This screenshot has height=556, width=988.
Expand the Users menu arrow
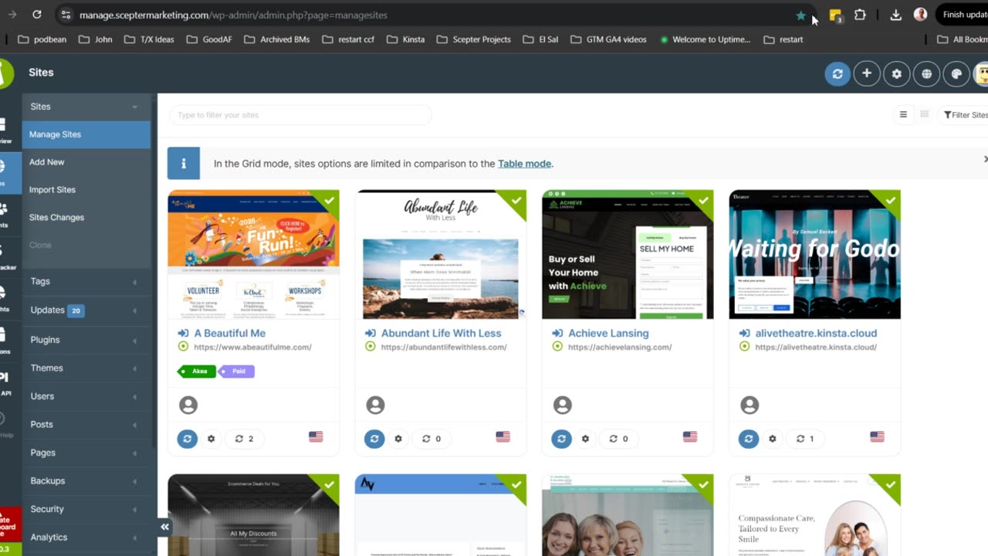[134, 397]
